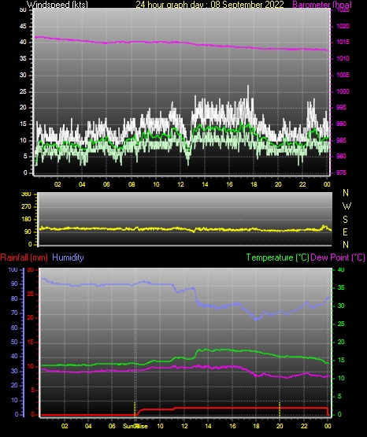Select the Dew Point (°C) legend label

click(x=337, y=257)
